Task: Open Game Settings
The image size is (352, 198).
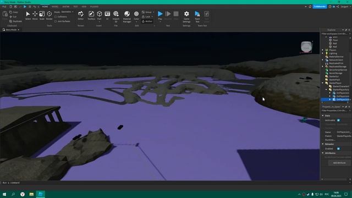Action: [186, 16]
